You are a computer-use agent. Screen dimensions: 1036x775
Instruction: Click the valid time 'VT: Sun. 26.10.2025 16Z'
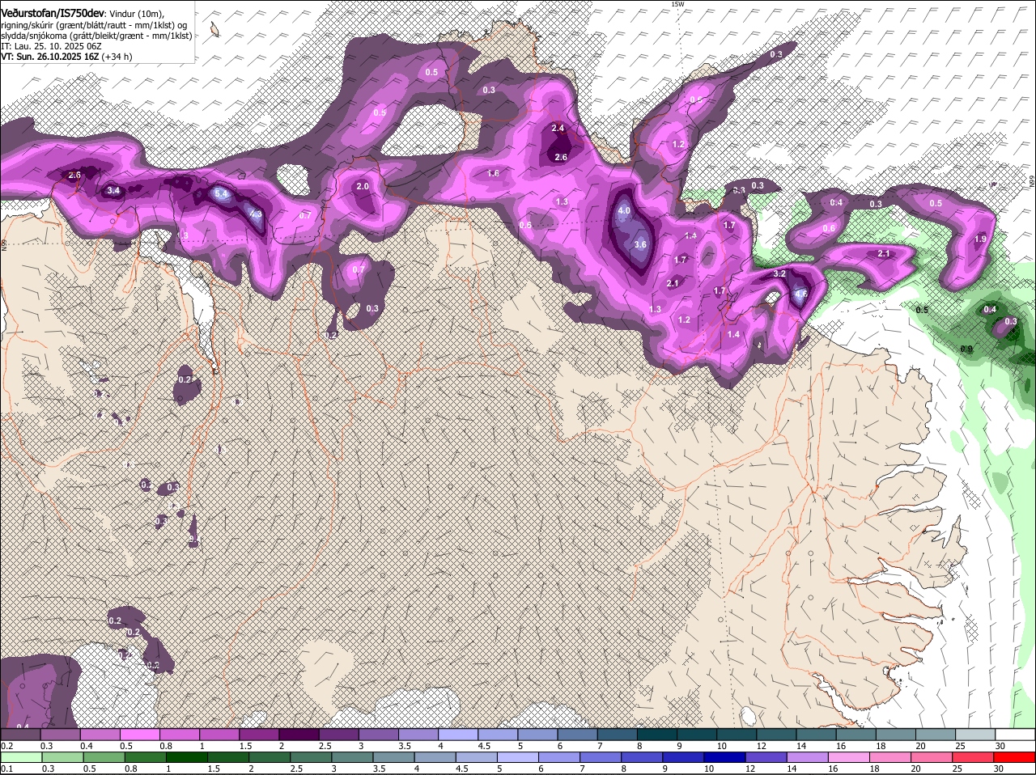[x=50, y=57]
